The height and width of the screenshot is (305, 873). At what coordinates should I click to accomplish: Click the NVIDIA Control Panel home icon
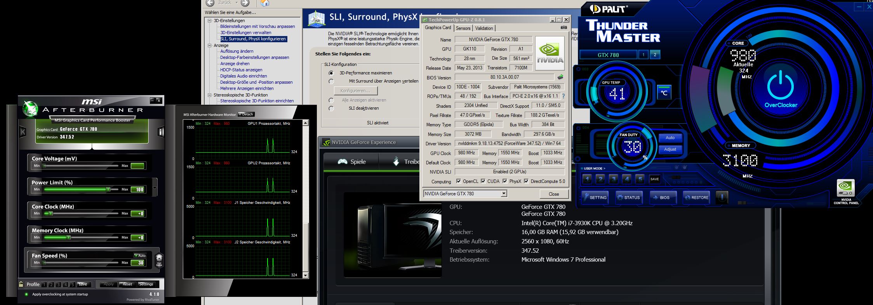264,3
